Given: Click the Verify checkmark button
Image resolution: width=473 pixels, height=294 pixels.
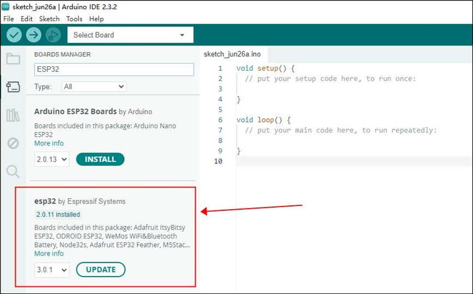Looking at the screenshot, I should pyautogui.click(x=14, y=34).
